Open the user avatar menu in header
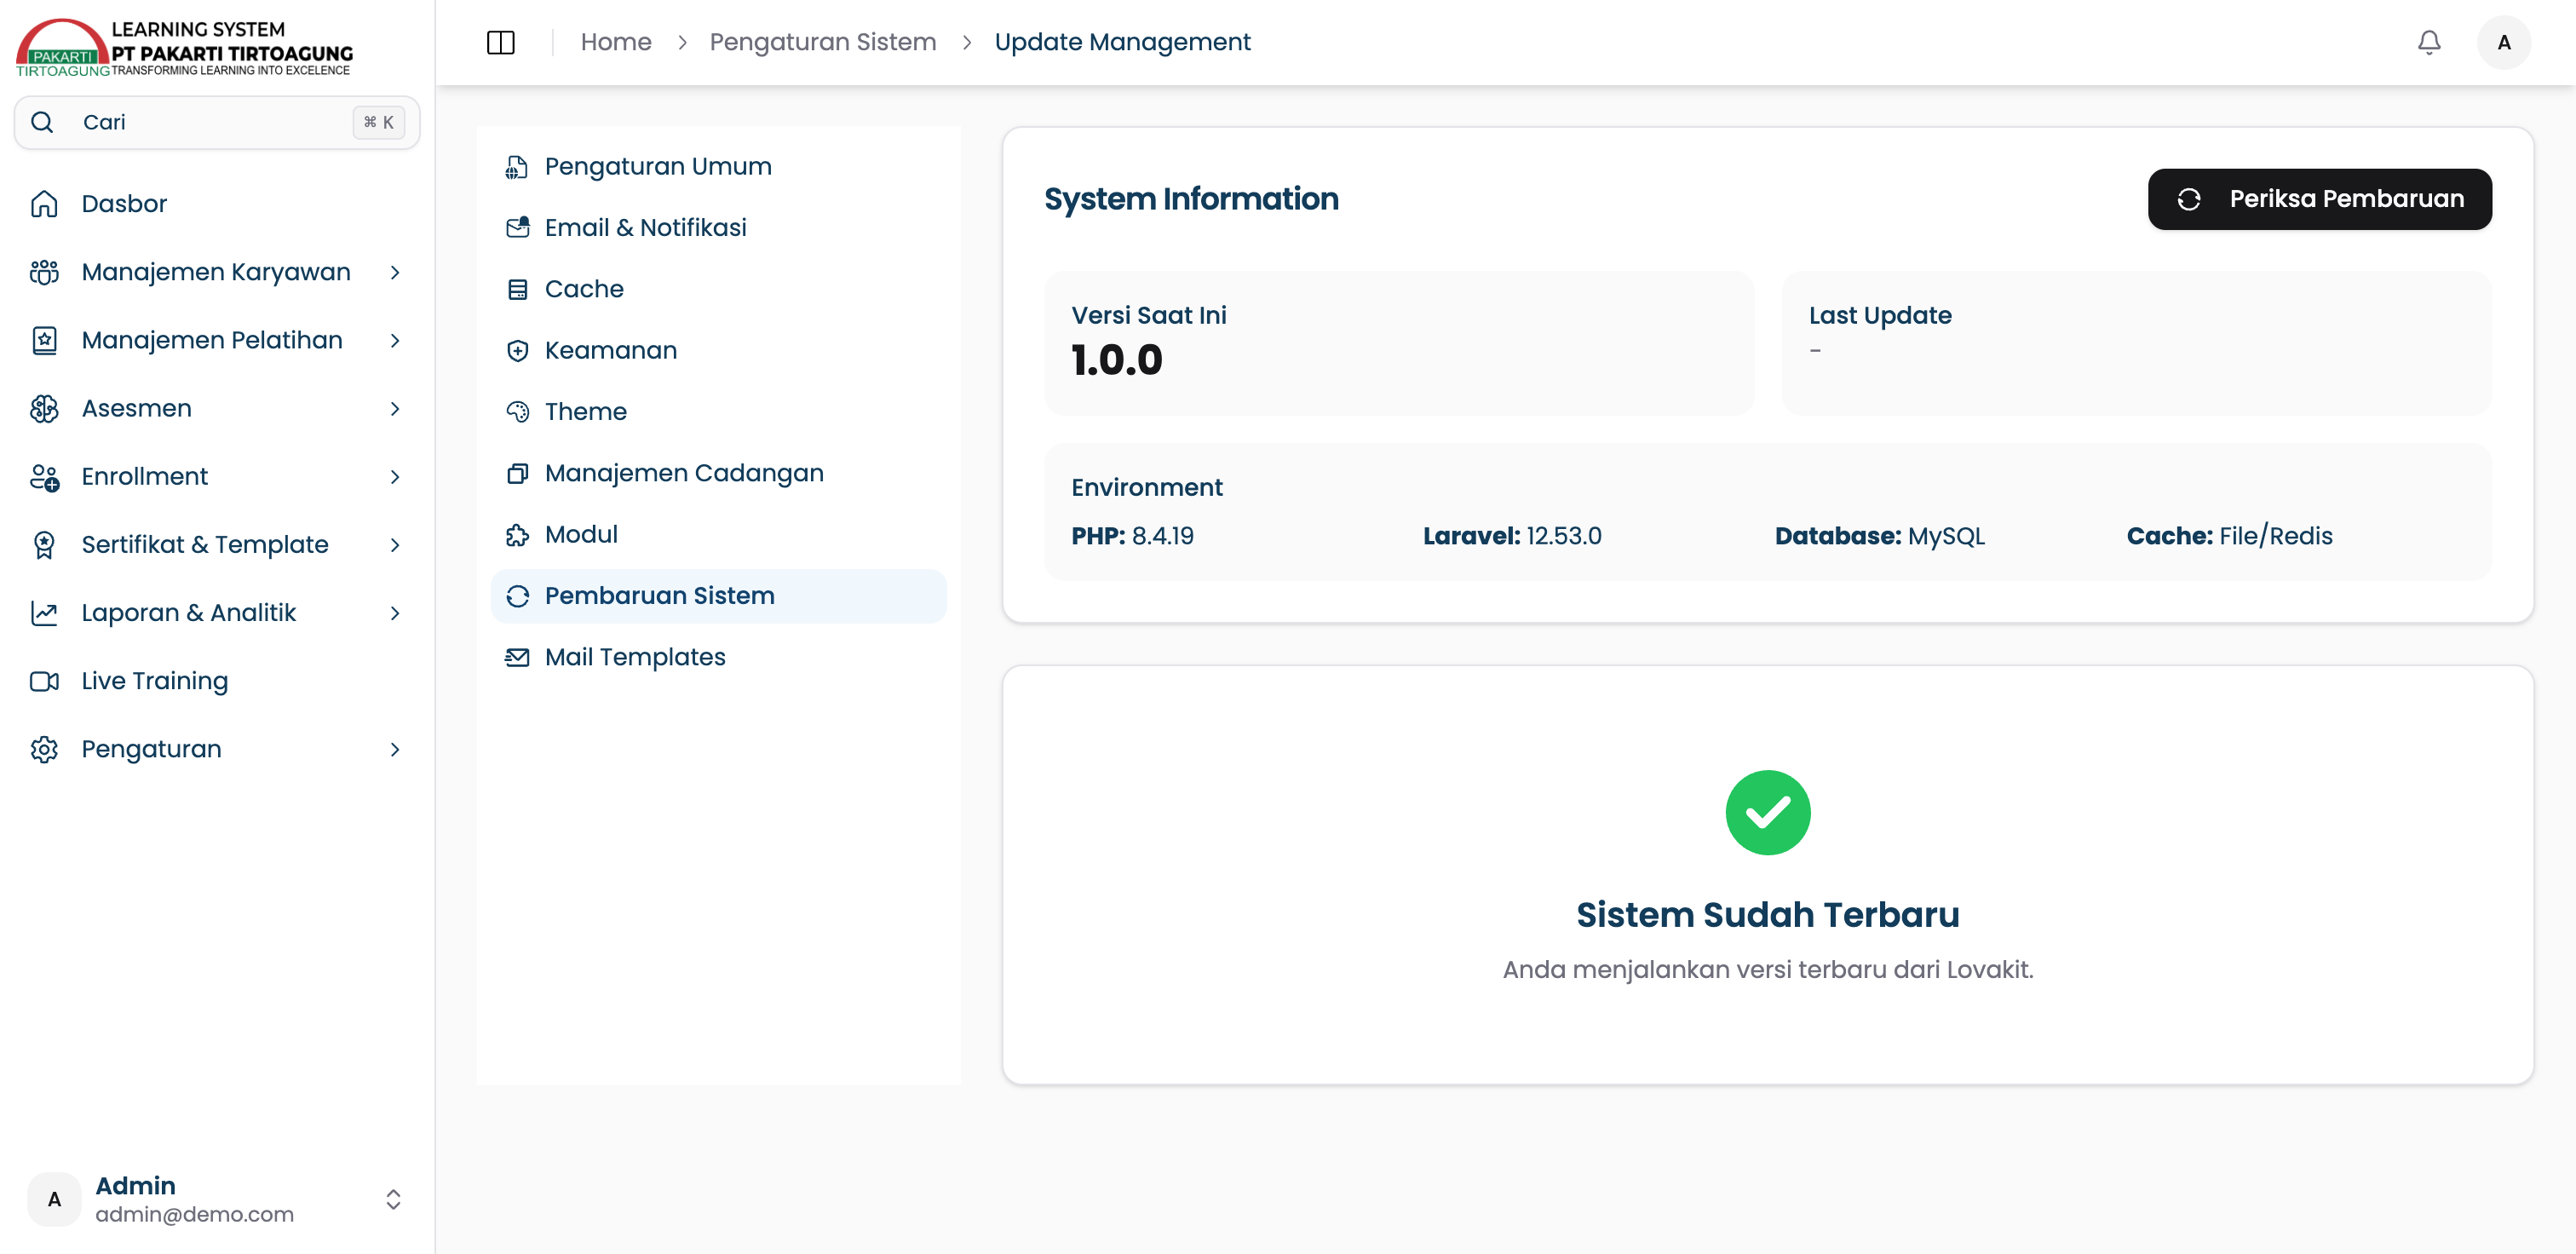 pyautogui.click(x=2503, y=42)
